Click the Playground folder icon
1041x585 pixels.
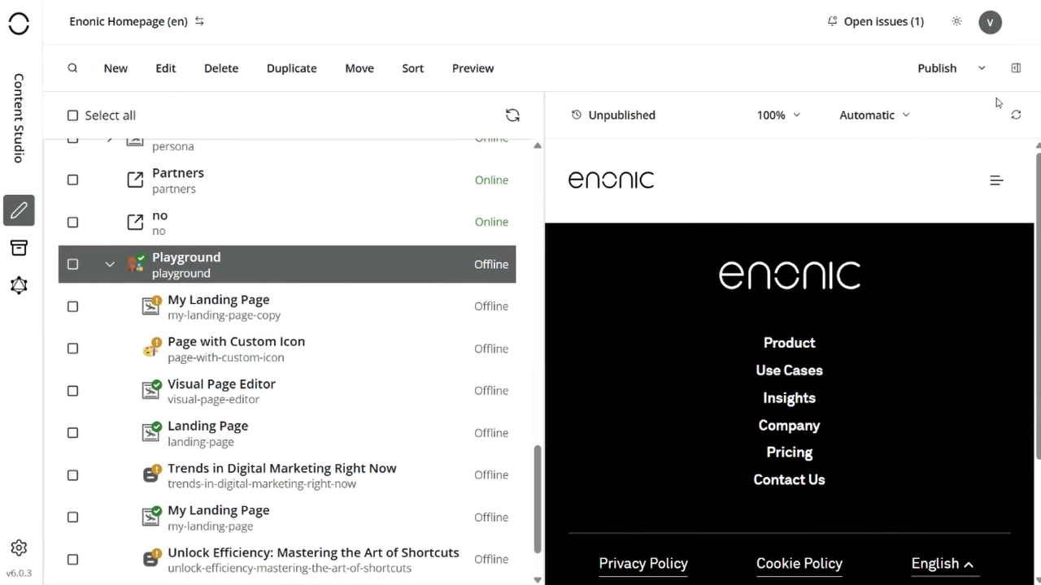[x=136, y=264]
